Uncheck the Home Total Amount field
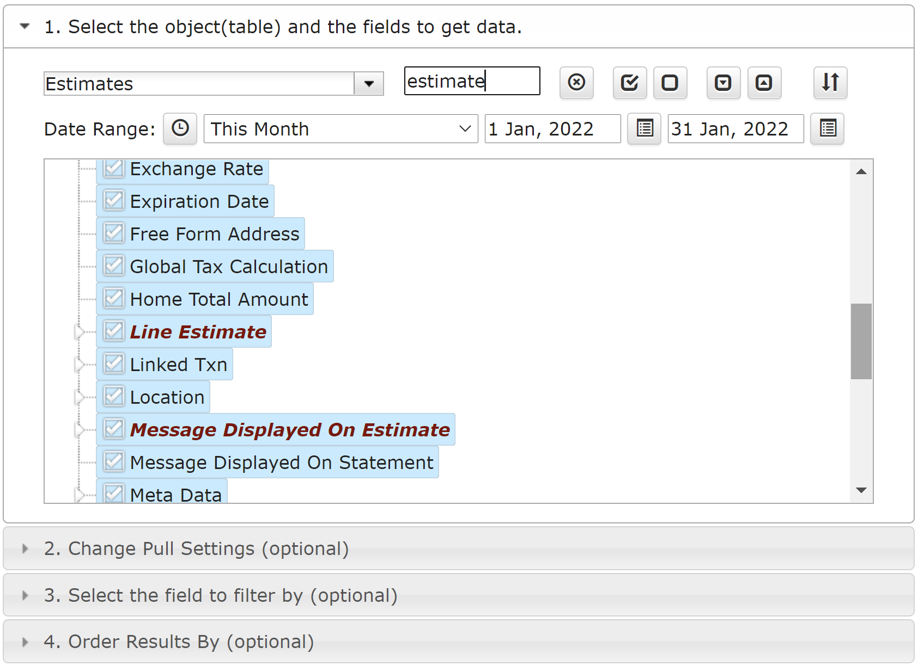Screen dimensions: 918x666 pyautogui.click(x=114, y=299)
